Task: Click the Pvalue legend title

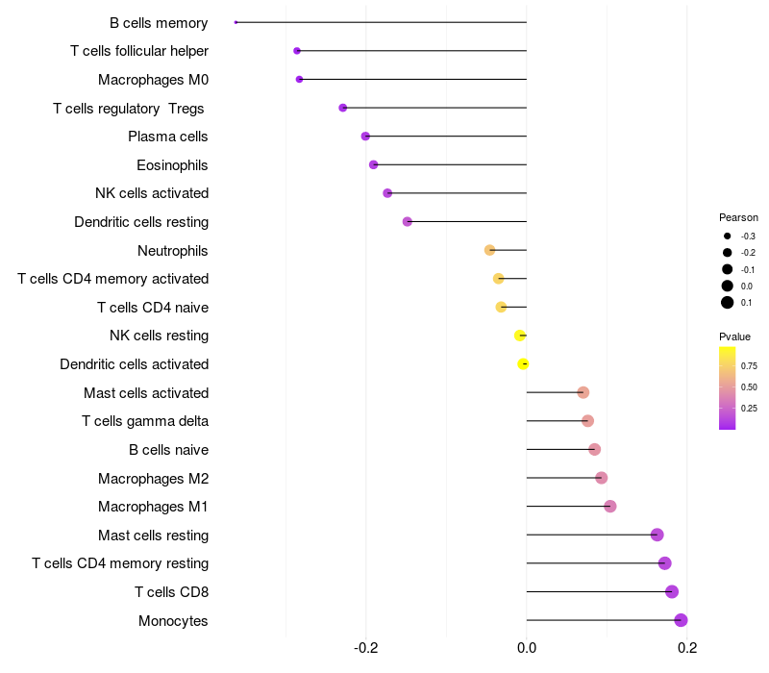Action: [x=735, y=336]
